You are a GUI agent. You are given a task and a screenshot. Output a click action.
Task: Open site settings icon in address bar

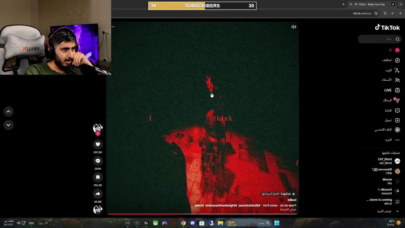376,13
